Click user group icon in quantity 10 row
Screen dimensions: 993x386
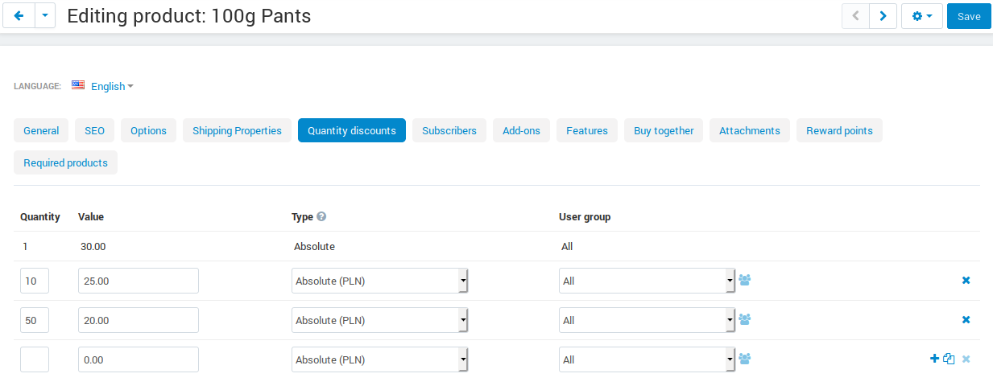point(745,280)
